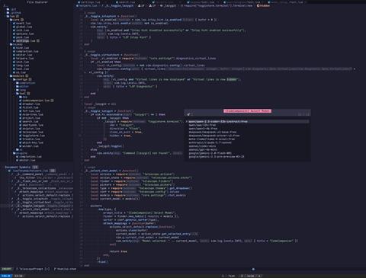
Task: Open options.lua in the file explorer
Action: pyautogui.click(x=24, y=34)
